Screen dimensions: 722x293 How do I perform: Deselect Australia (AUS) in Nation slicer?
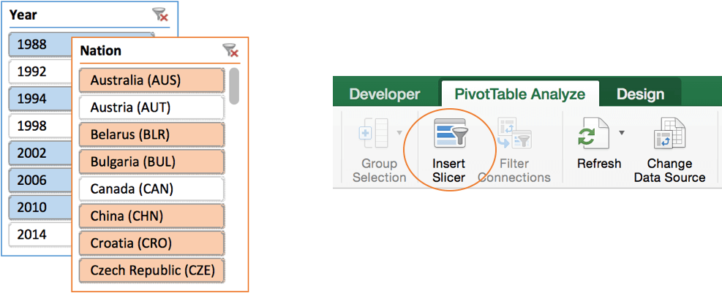(151, 80)
